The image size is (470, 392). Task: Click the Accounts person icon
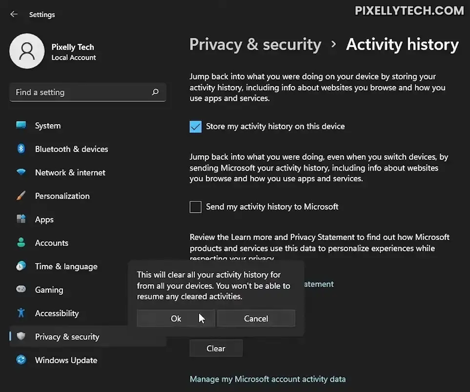21,242
